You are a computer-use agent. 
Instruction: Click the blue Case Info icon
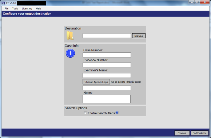tap(70, 53)
